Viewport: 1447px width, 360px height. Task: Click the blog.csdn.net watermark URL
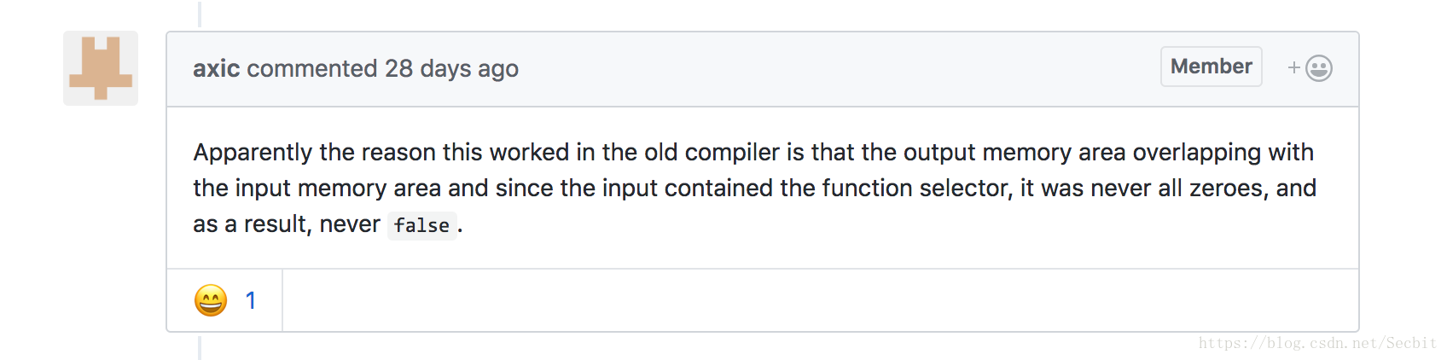pos(1317,343)
